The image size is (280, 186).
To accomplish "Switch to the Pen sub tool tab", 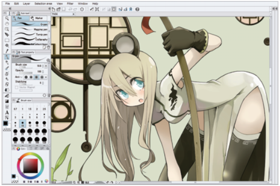I will tap(21, 18).
